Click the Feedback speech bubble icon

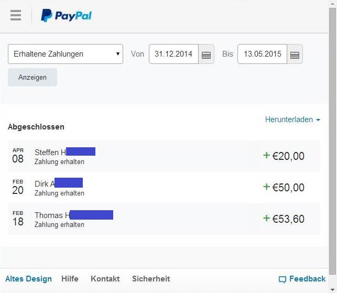click(282, 279)
